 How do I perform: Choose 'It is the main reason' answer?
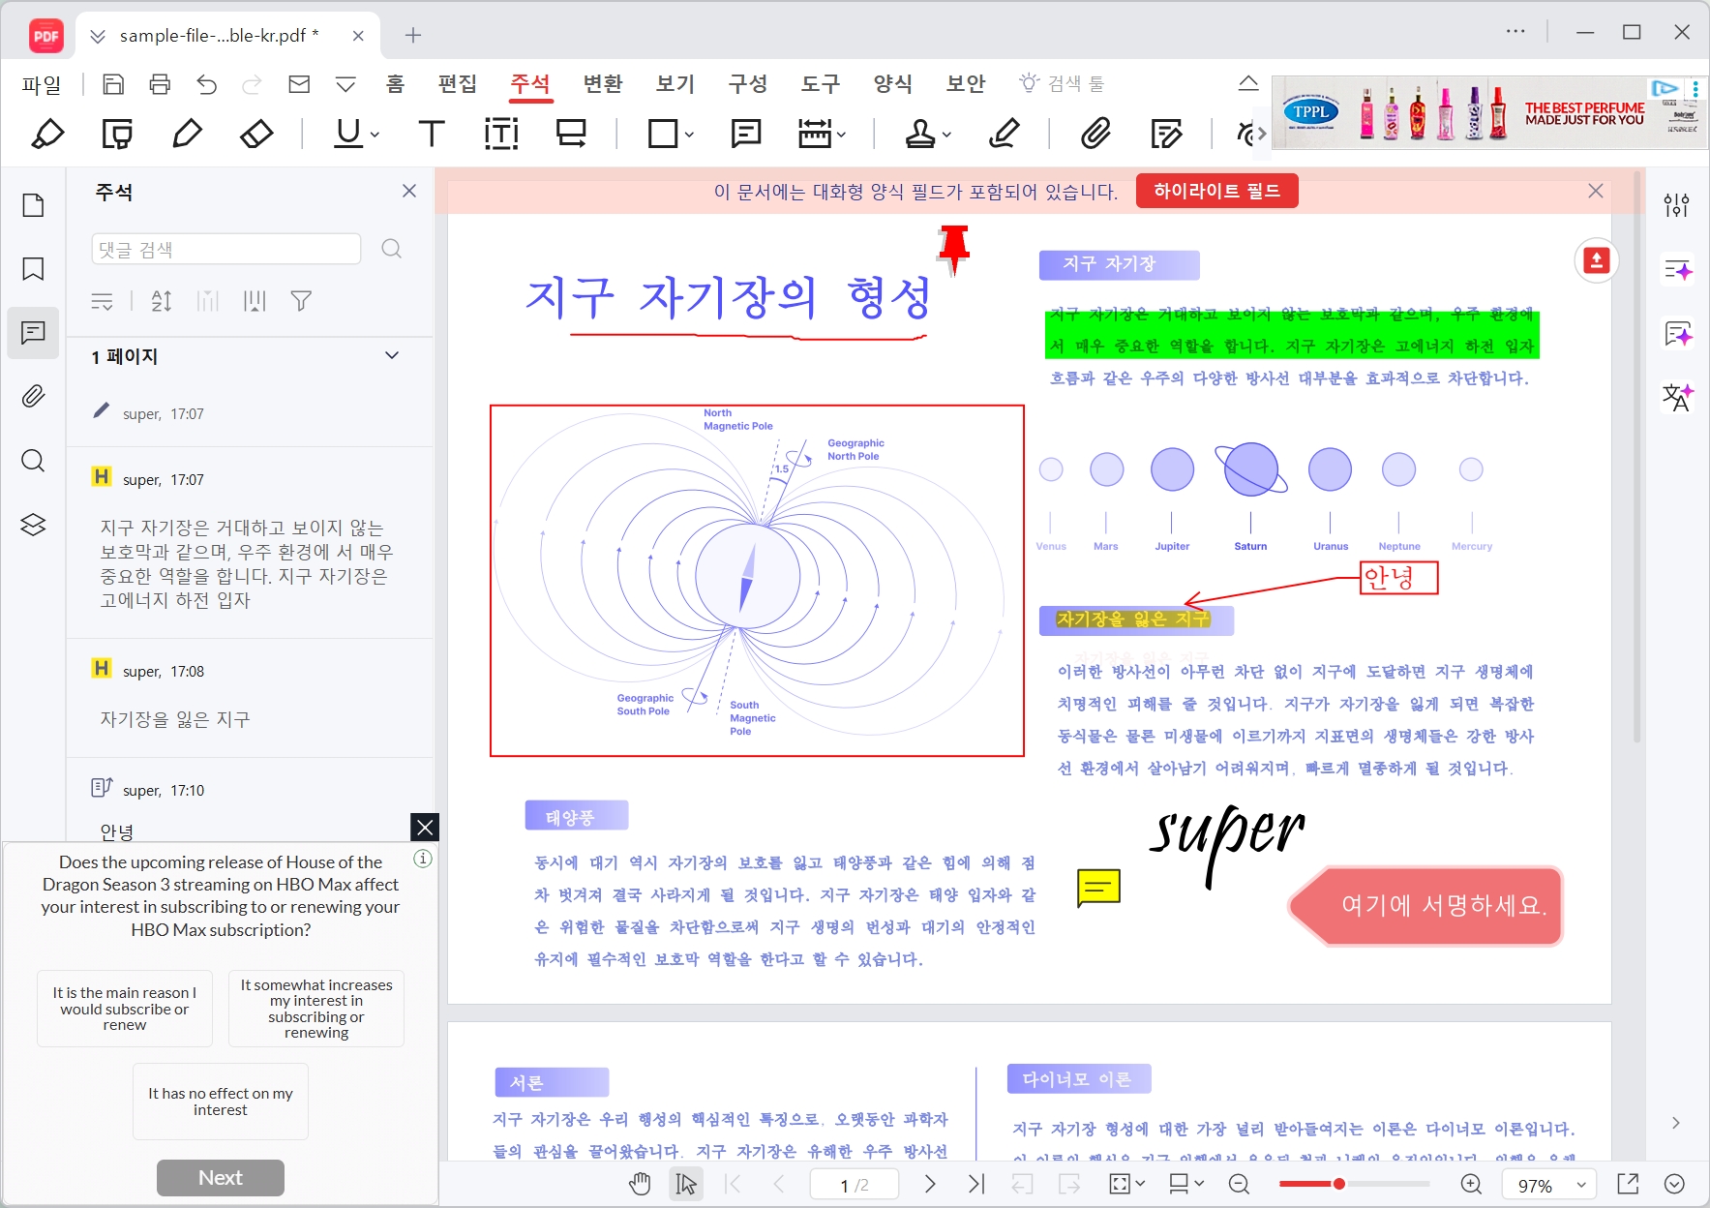point(125,1009)
